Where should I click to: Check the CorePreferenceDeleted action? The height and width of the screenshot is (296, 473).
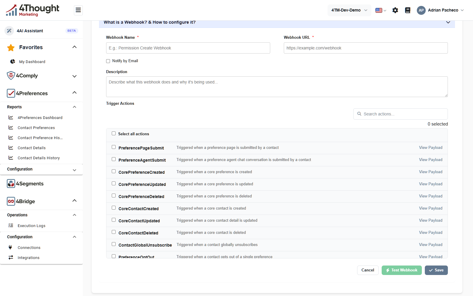coord(114,196)
